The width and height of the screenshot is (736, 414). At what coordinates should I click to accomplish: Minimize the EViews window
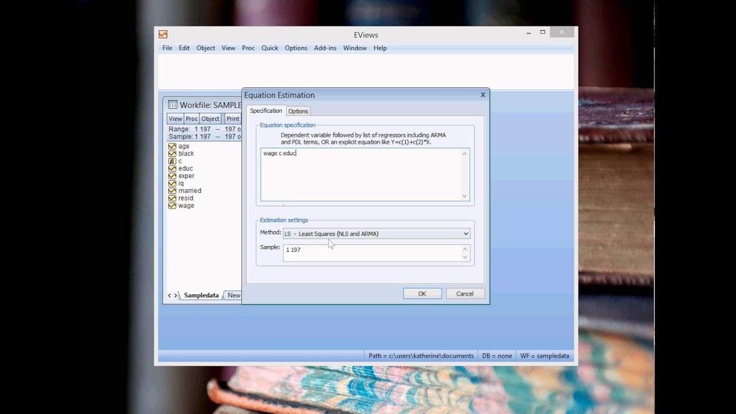pos(528,33)
